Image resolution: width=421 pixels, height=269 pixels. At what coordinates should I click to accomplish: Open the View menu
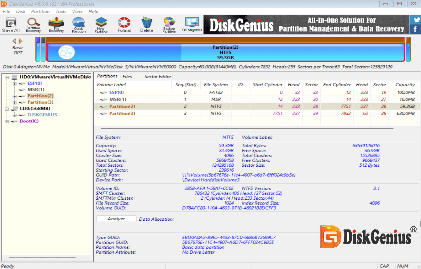click(77, 11)
